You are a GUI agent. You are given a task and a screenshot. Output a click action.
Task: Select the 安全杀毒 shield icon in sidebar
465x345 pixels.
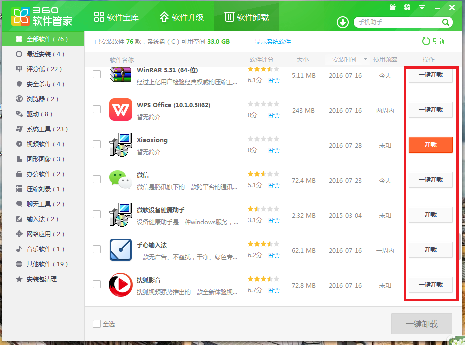[19, 84]
